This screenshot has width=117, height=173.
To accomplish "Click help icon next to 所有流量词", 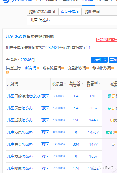I will tap(63, 68).
